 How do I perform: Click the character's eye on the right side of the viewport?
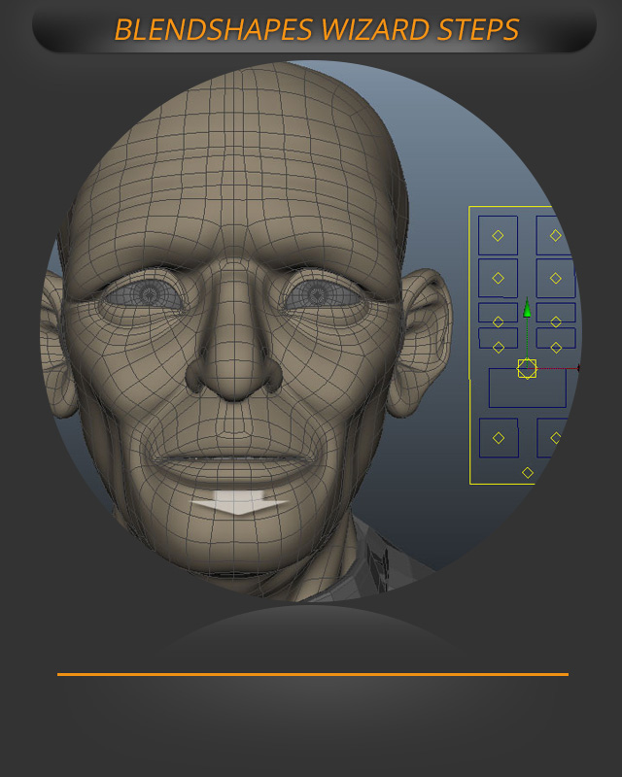(324, 295)
